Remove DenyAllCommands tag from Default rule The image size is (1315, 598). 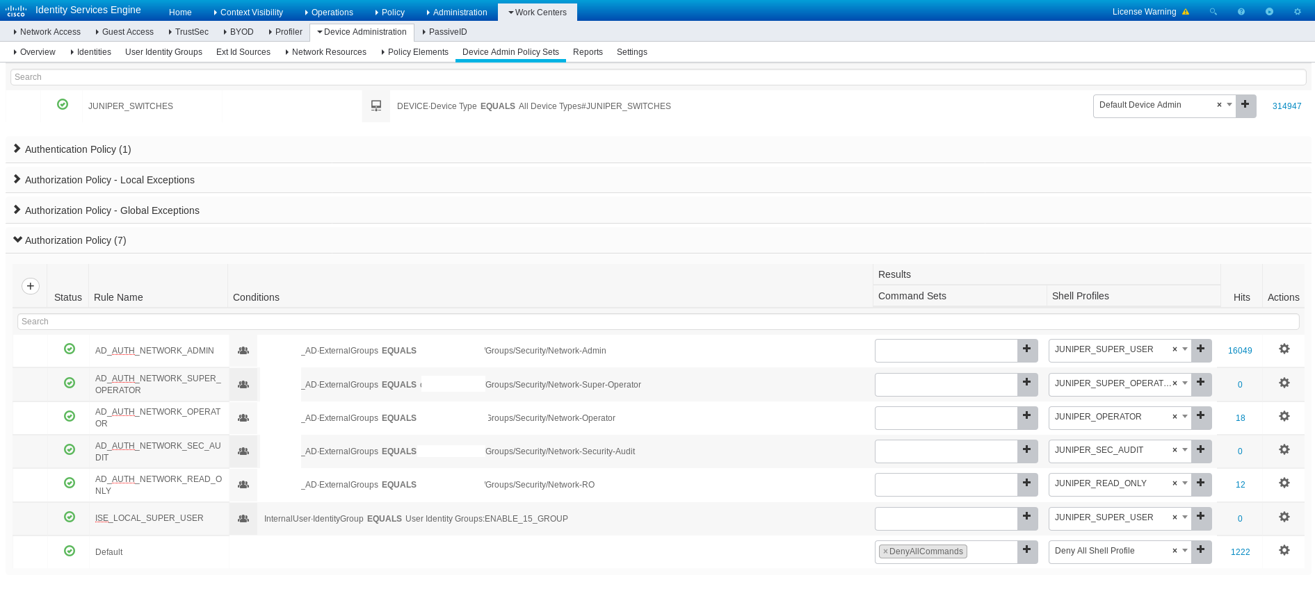(x=885, y=551)
